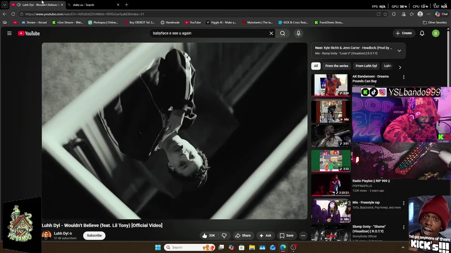Open the Other favorites folder
The height and width of the screenshot is (253, 451).
pos(435,22)
